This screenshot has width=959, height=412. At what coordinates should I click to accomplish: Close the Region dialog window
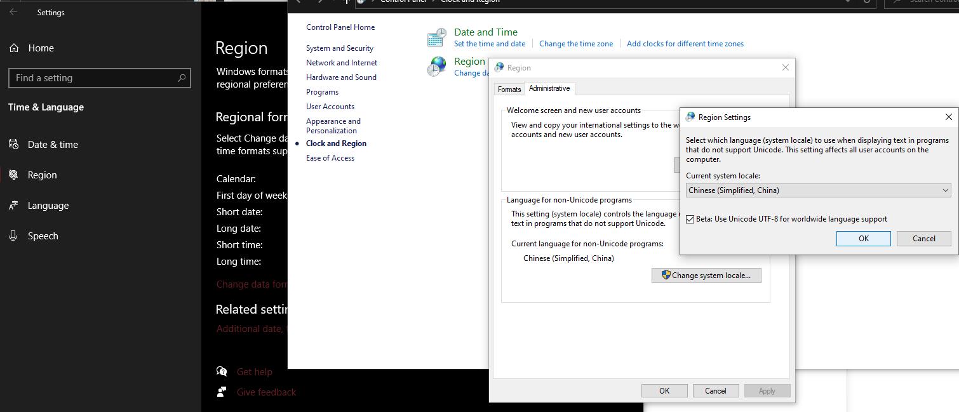[785, 67]
